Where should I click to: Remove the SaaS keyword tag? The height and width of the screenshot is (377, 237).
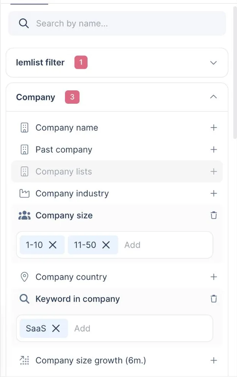point(56,328)
